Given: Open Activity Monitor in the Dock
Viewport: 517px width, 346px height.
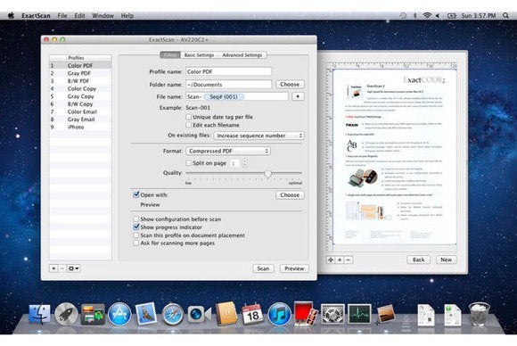Looking at the screenshot, I should (x=359, y=314).
